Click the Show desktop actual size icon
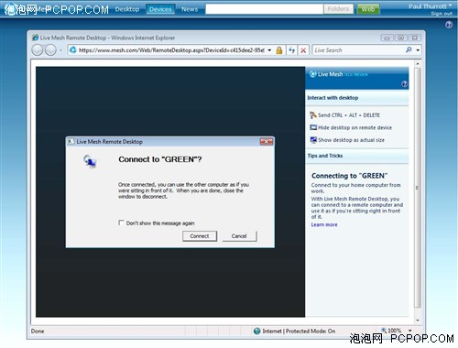This screenshot has height=348, width=458. [x=313, y=140]
